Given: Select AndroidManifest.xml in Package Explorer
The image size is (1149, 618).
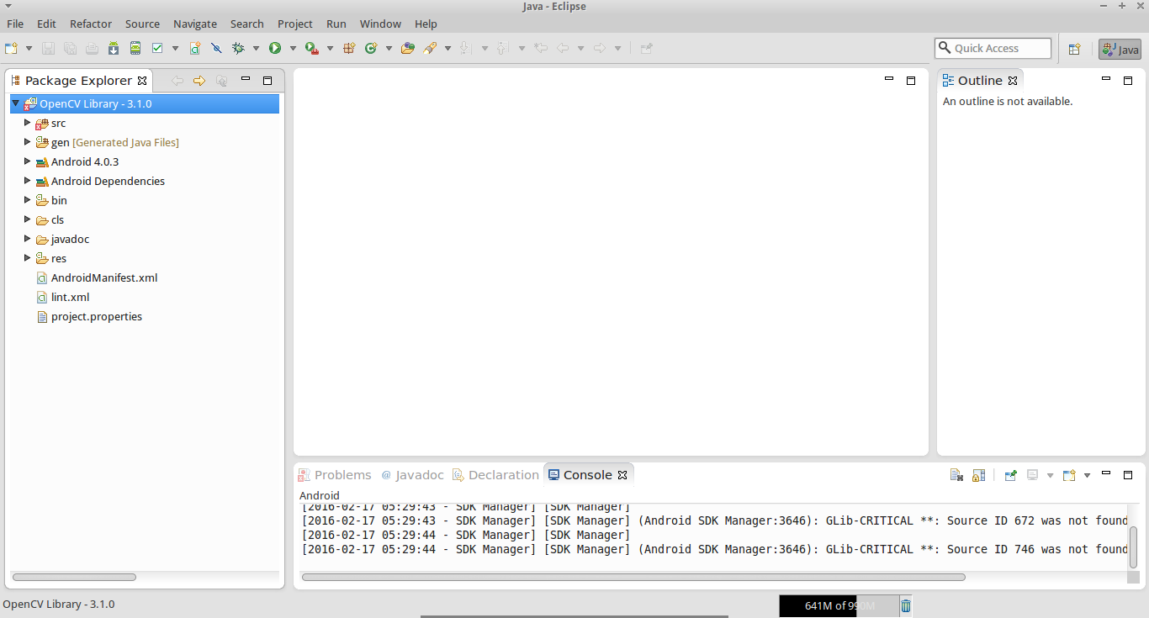Looking at the screenshot, I should [x=104, y=277].
